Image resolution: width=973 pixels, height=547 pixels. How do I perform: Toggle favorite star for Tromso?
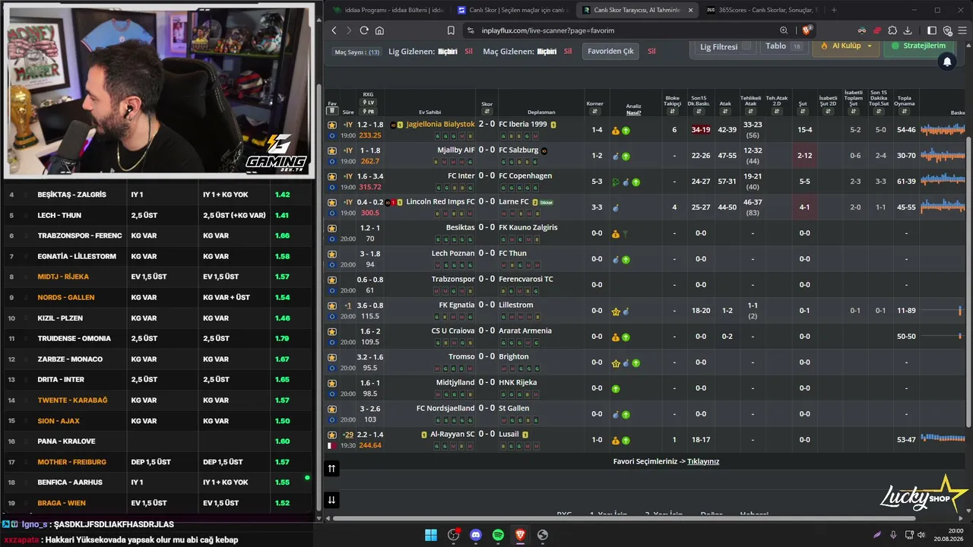pos(332,357)
